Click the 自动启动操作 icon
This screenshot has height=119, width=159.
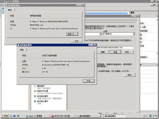click(35, 96)
